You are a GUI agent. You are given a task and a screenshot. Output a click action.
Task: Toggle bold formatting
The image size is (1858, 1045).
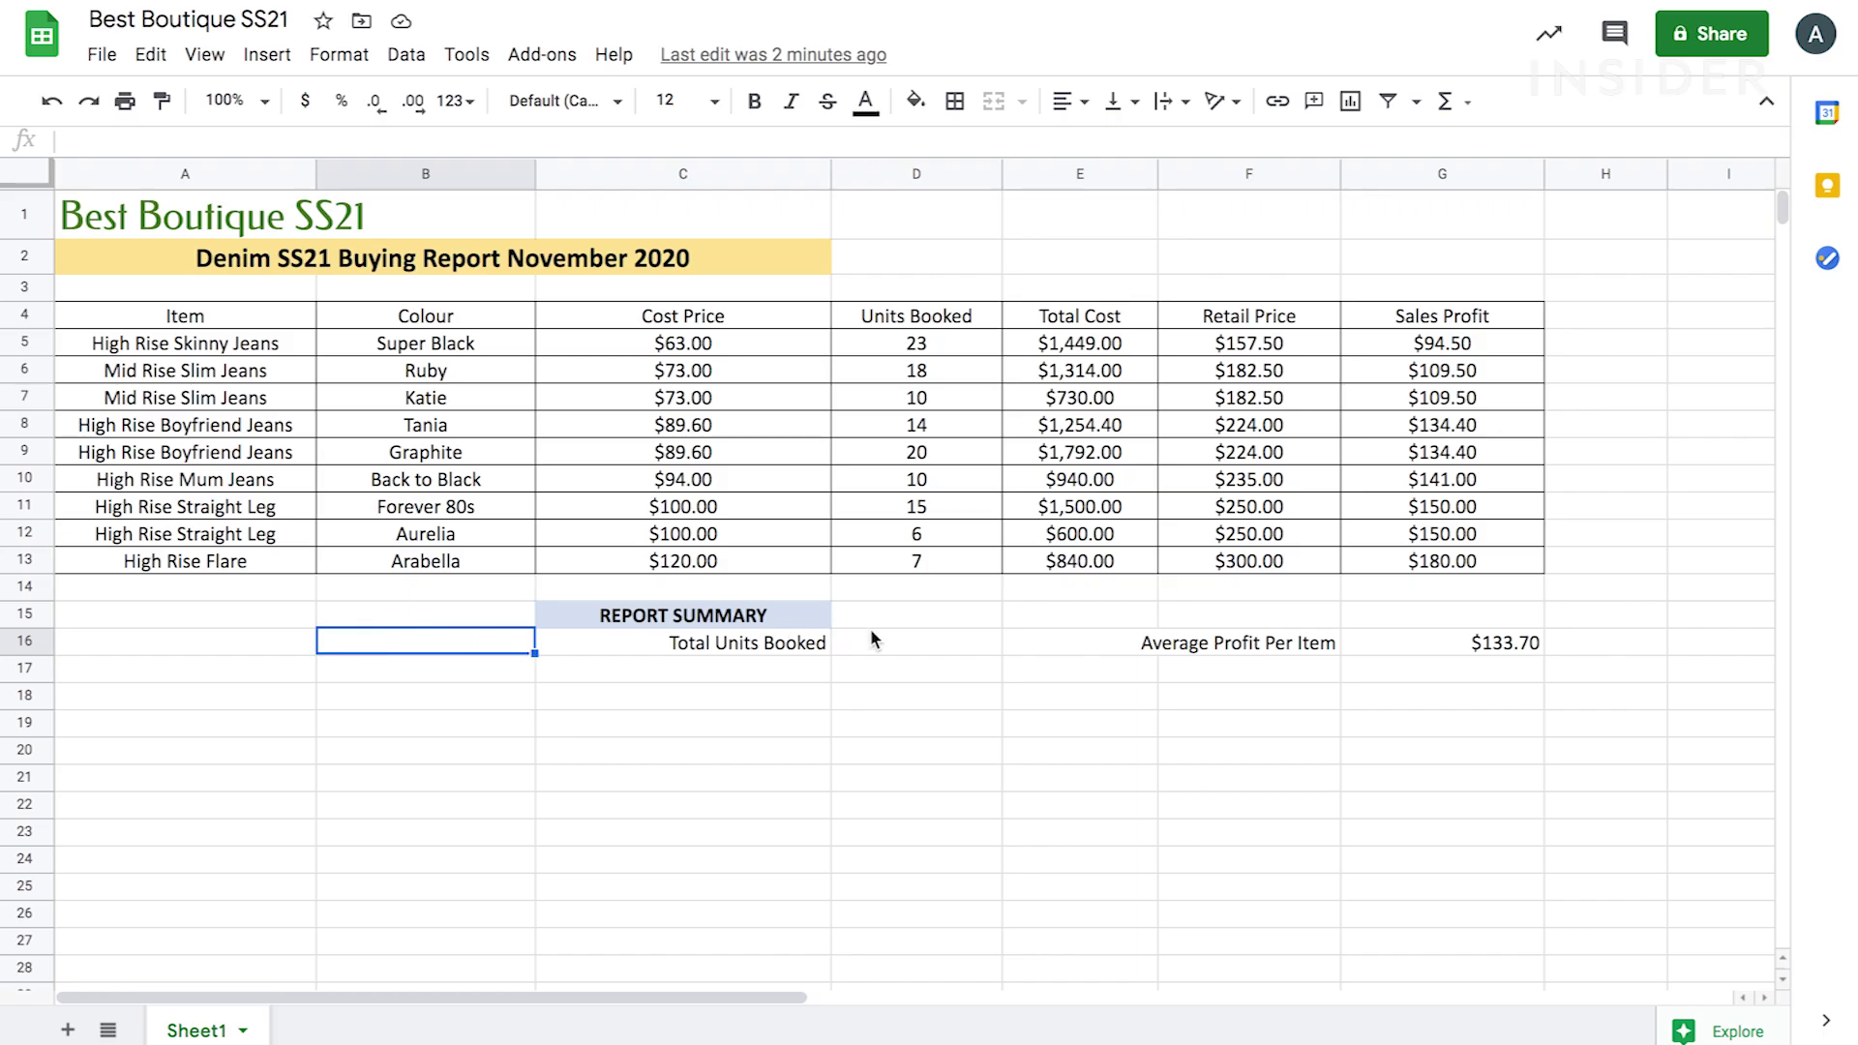[755, 101]
